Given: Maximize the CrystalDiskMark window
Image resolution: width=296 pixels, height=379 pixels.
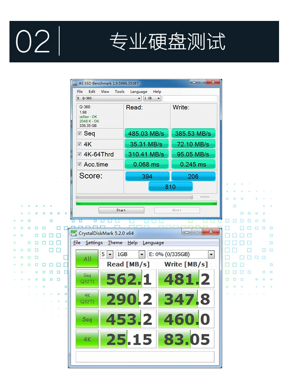Looking at the screenshot, I should [x=197, y=232].
